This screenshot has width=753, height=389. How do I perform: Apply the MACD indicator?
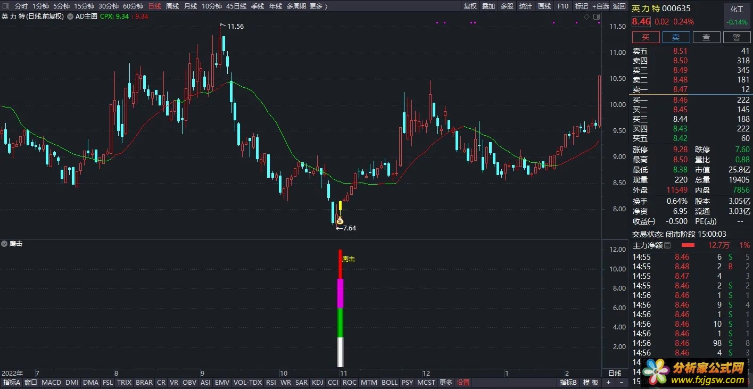[x=52, y=383]
